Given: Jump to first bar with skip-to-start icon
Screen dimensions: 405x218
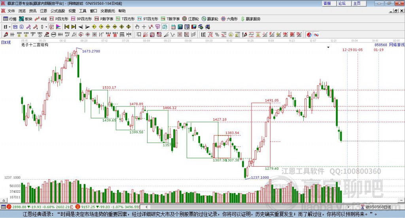Looking at the screenshot, I should pyautogui.click(x=66, y=27).
